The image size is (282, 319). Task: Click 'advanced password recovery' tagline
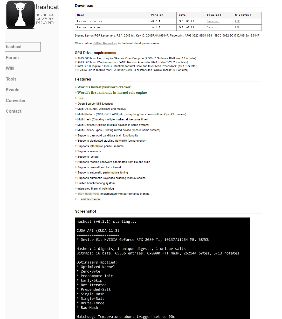pyautogui.click(x=45, y=19)
